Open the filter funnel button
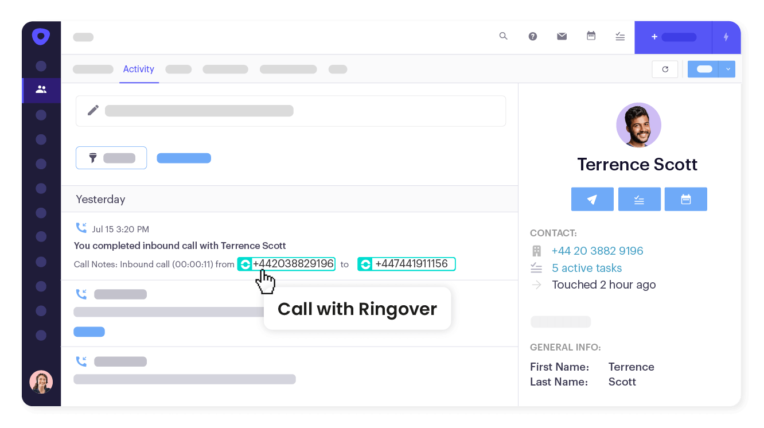Screen dimensions: 764x428 pos(111,158)
